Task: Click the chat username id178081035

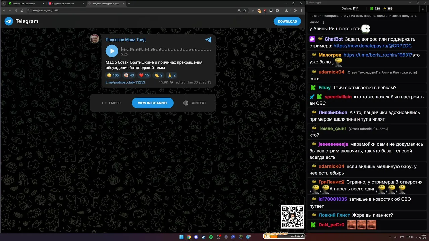Action: click(x=332, y=199)
